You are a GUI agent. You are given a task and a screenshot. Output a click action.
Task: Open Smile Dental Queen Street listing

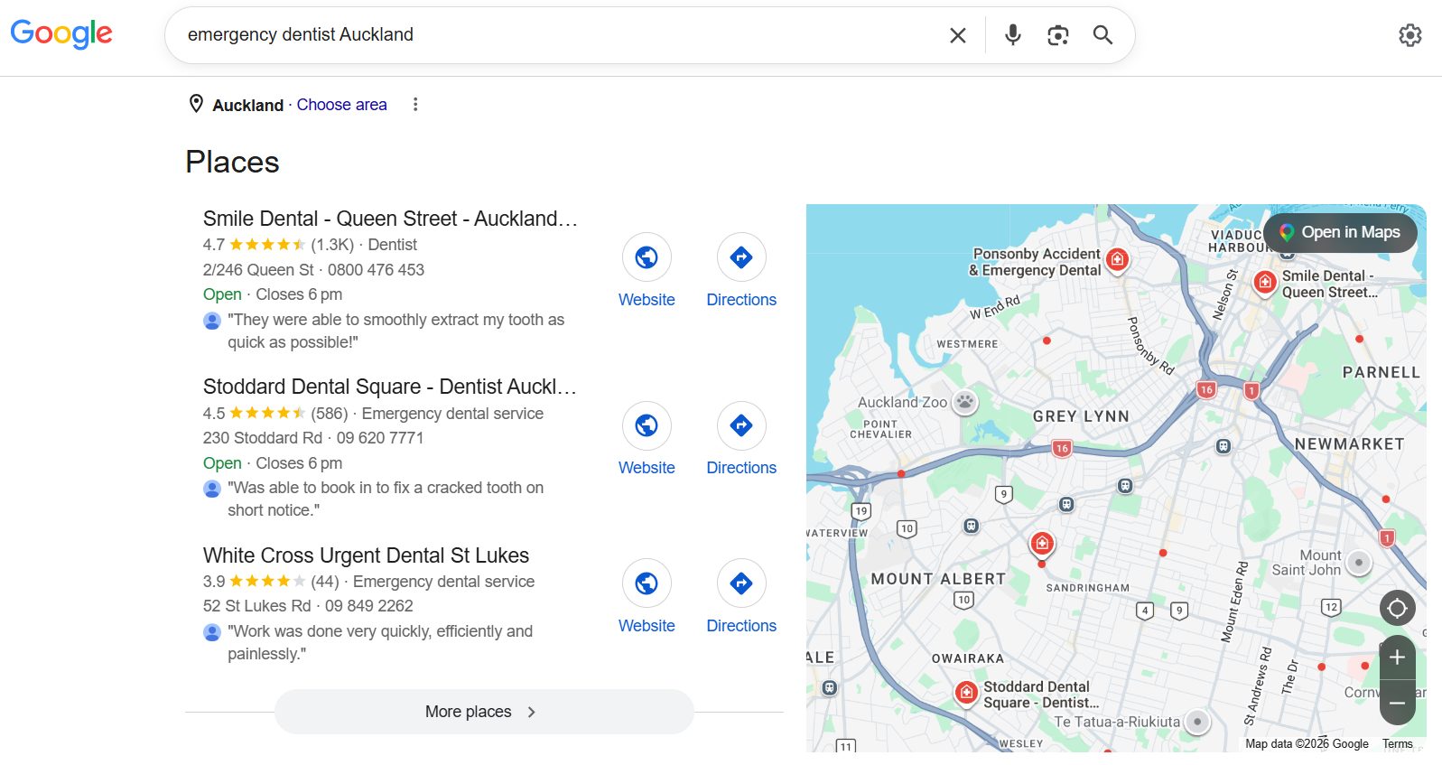(390, 219)
